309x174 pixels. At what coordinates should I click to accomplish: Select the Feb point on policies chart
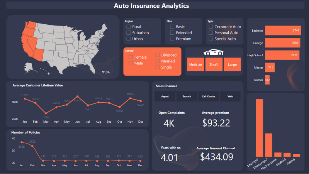coord(32,146)
